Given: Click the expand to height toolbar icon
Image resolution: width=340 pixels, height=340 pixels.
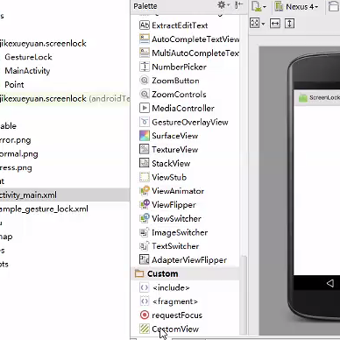Looking at the screenshot, I should coord(289,24).
